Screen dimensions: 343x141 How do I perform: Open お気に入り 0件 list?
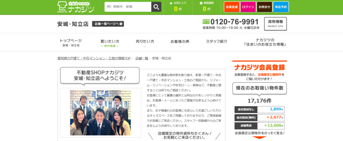178,7
